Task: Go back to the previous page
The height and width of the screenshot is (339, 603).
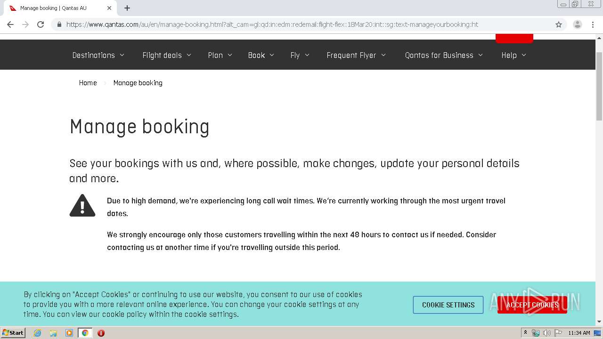Action: pos(10,24)
